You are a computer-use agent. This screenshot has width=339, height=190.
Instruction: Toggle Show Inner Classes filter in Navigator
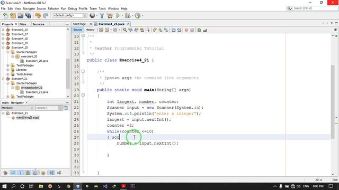pos(35,173)
